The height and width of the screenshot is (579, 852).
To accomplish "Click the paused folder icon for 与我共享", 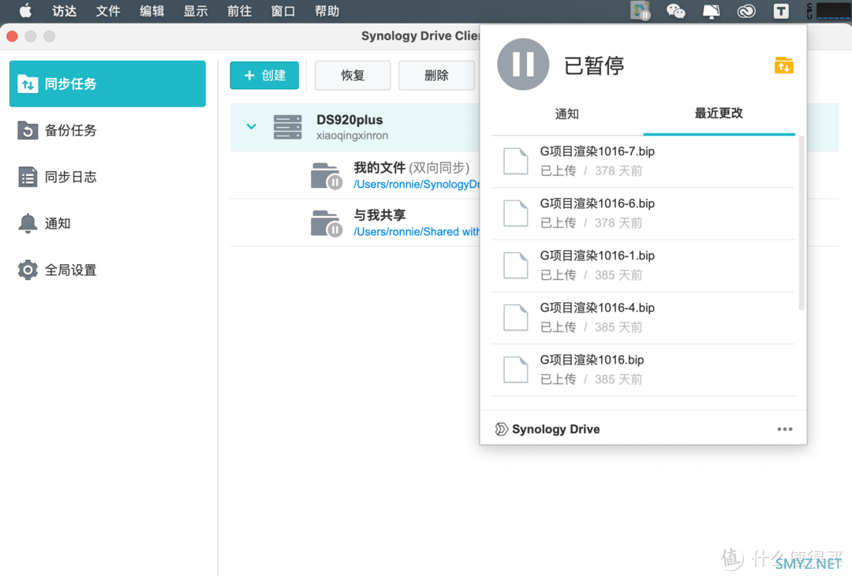I will [x=326, y=223].
